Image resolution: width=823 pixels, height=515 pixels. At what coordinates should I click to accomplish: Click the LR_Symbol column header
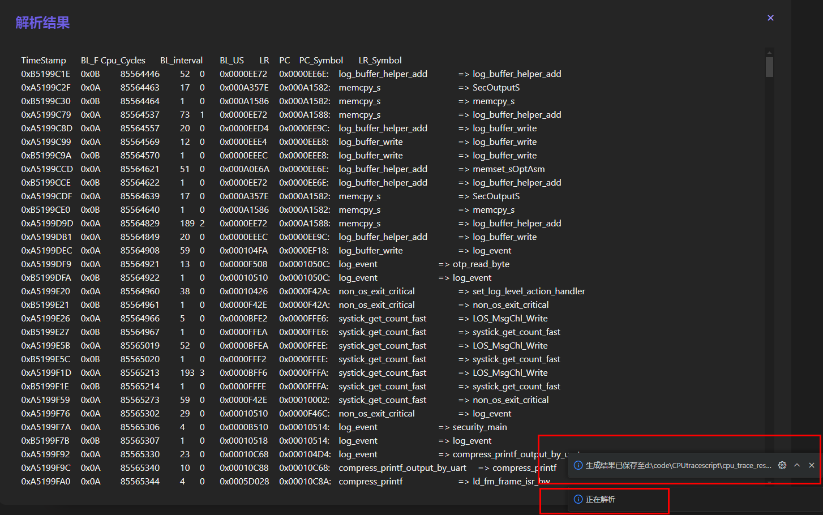click(x=380, y=61)
